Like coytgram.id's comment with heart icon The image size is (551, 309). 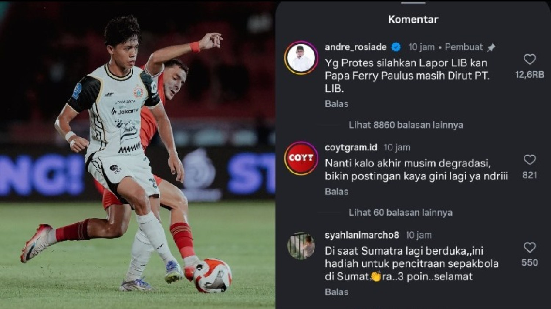tap(530, 160)
